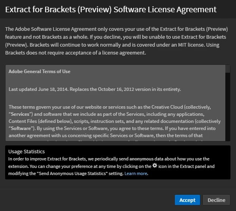The image size is (236, 211).
Task: Decline the license agreement
Action: point(216,200)
